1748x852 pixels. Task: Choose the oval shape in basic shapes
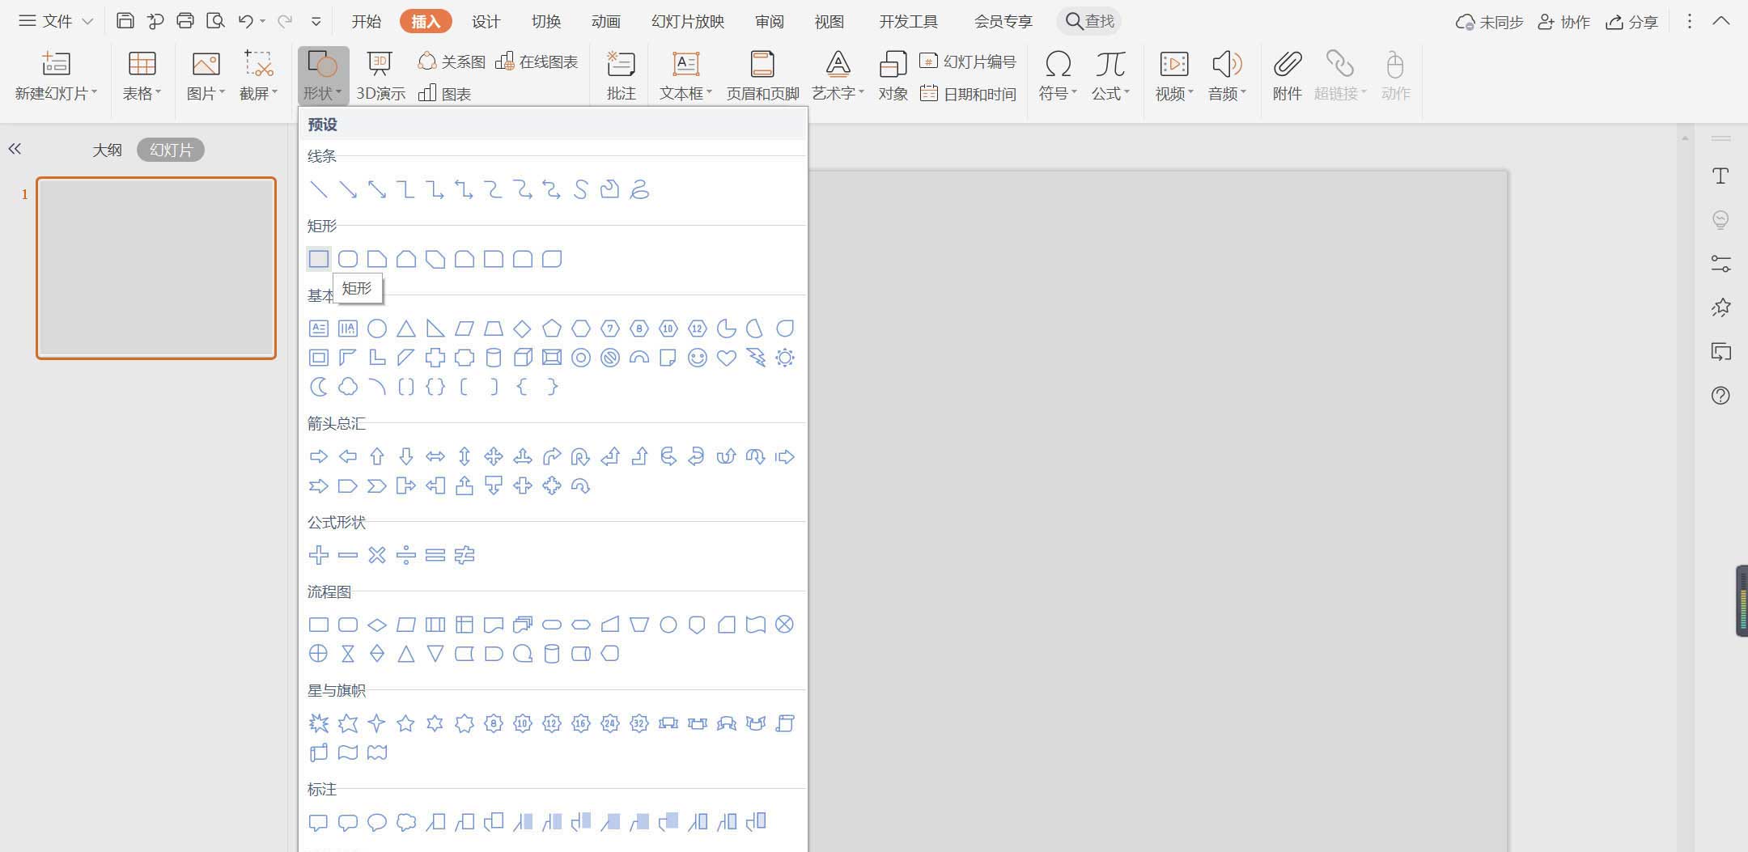coord(377,329)
